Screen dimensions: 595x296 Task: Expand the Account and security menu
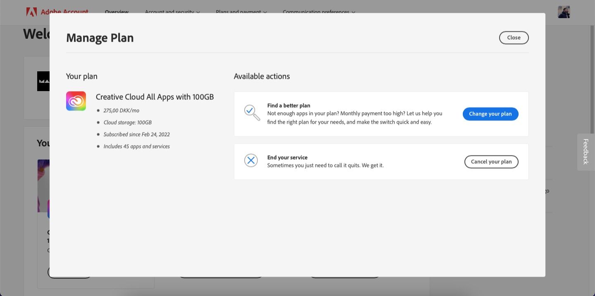[172, 12]
